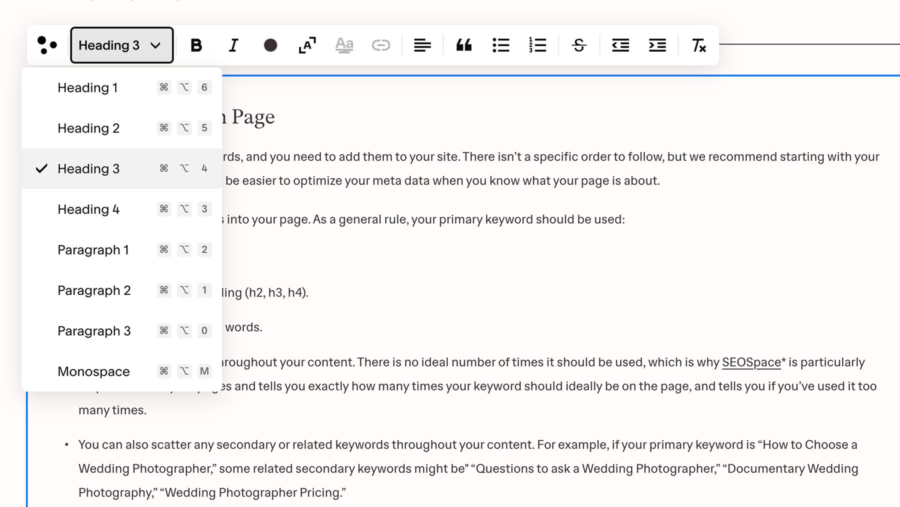Create a numbered list

(537, 45)
